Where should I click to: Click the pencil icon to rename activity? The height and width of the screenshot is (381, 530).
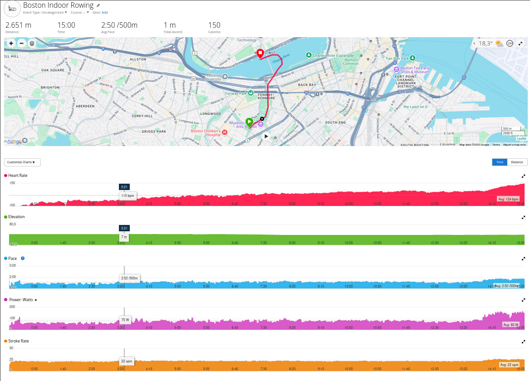[x=98, y=5]
